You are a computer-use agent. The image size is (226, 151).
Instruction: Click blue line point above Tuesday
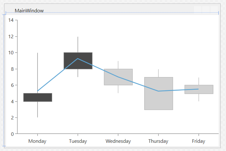coord(78,58)
